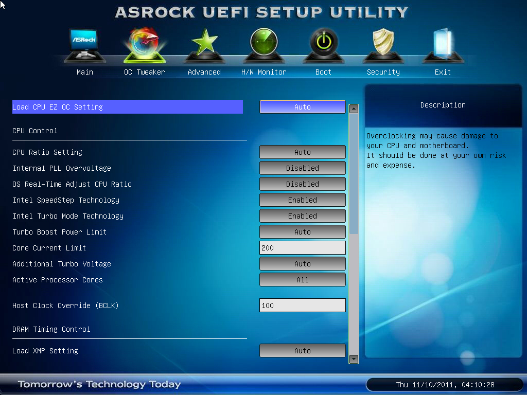Select the Host Clock Override (BCLK) label
This screenshot has height=395, width=527.
click(x=65, y=306)
